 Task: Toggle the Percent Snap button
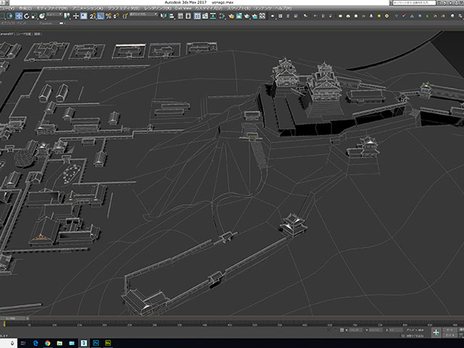click(108, 16)
